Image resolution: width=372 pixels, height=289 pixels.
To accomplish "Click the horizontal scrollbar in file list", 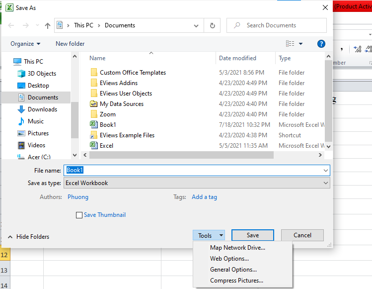I will pyautogui.click(x=181, y=155).
